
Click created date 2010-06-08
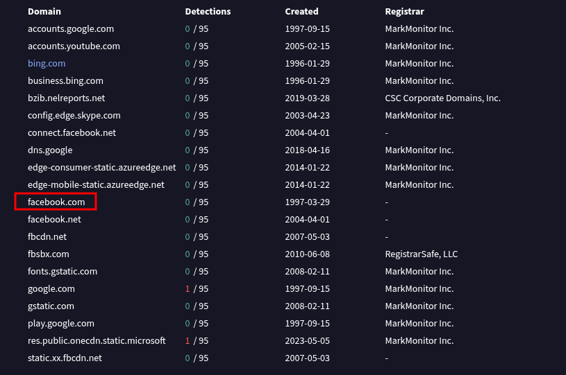tap(308, 254)
